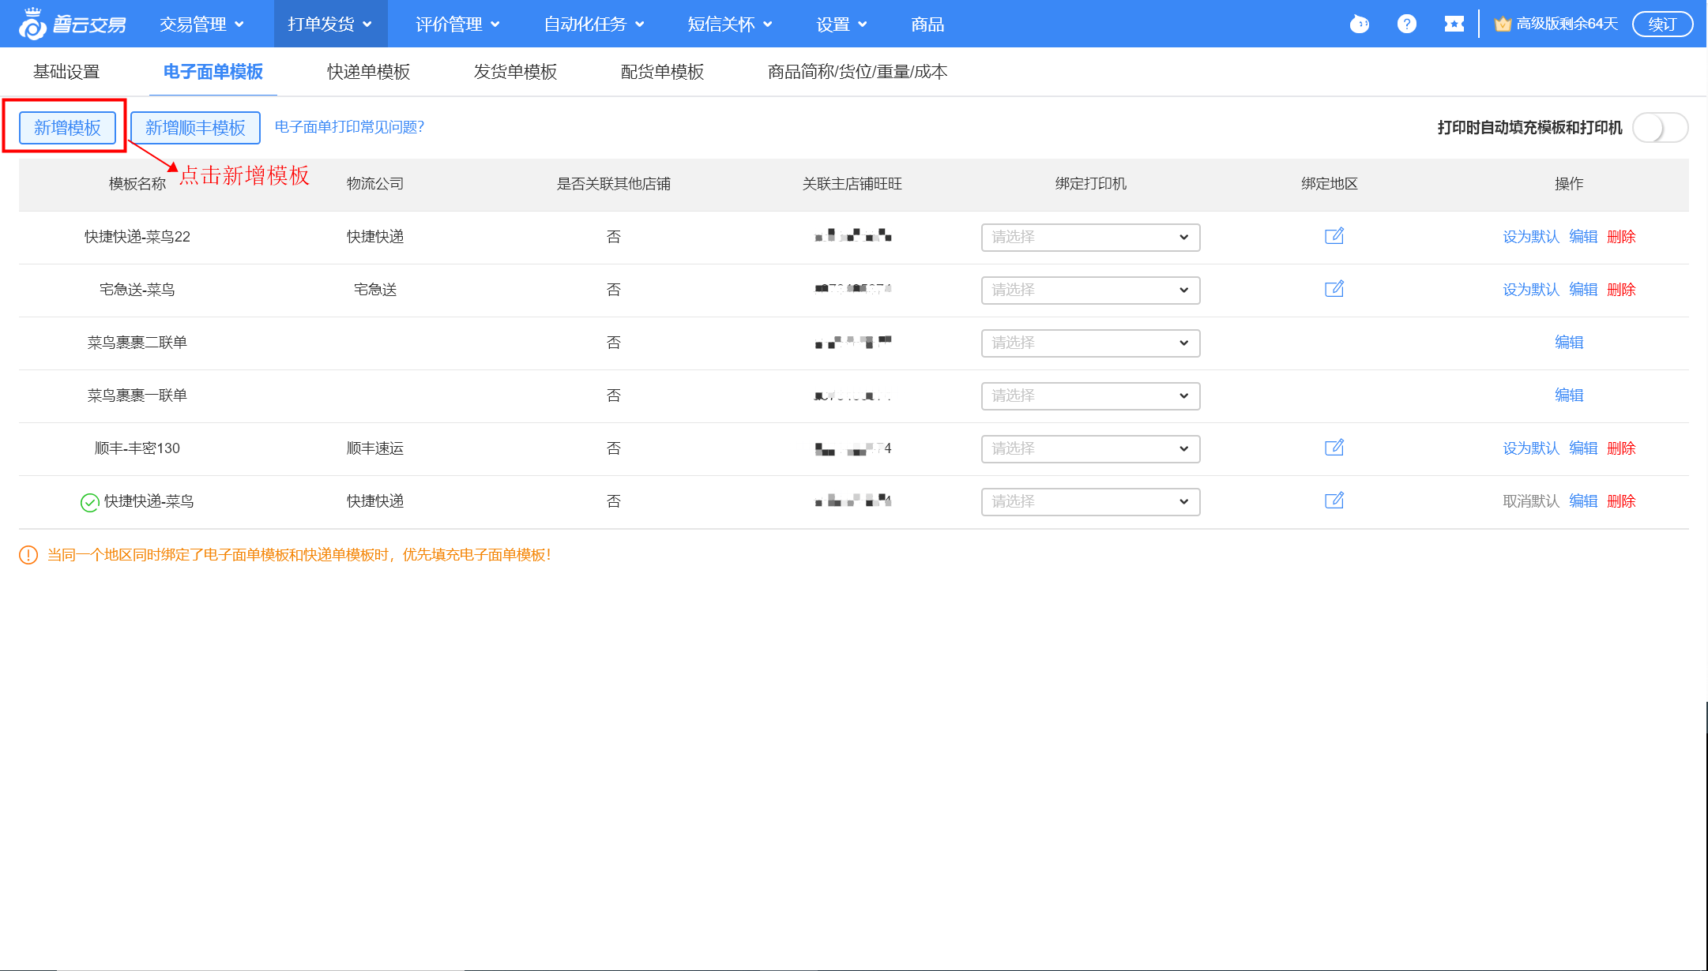Open the mascot assistant icon in header
This screenshot has height=971, width=1708.
[x=1359, y=24]
